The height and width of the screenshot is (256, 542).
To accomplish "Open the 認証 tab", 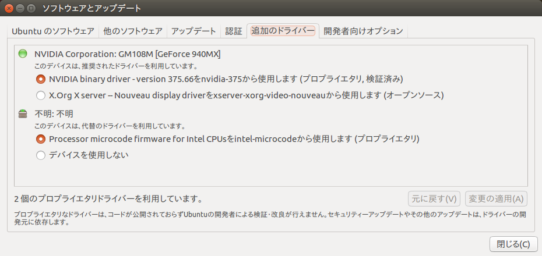I will pos(233,31).
